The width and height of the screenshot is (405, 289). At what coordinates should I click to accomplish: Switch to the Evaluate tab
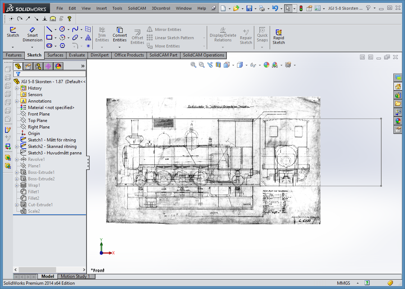click(x=77, y=55)
